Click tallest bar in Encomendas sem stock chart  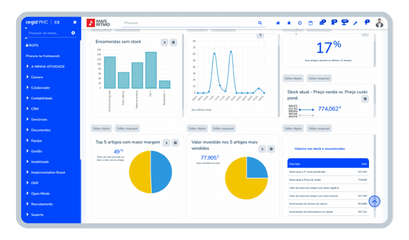pyautogui.click(x=151, y=70)
